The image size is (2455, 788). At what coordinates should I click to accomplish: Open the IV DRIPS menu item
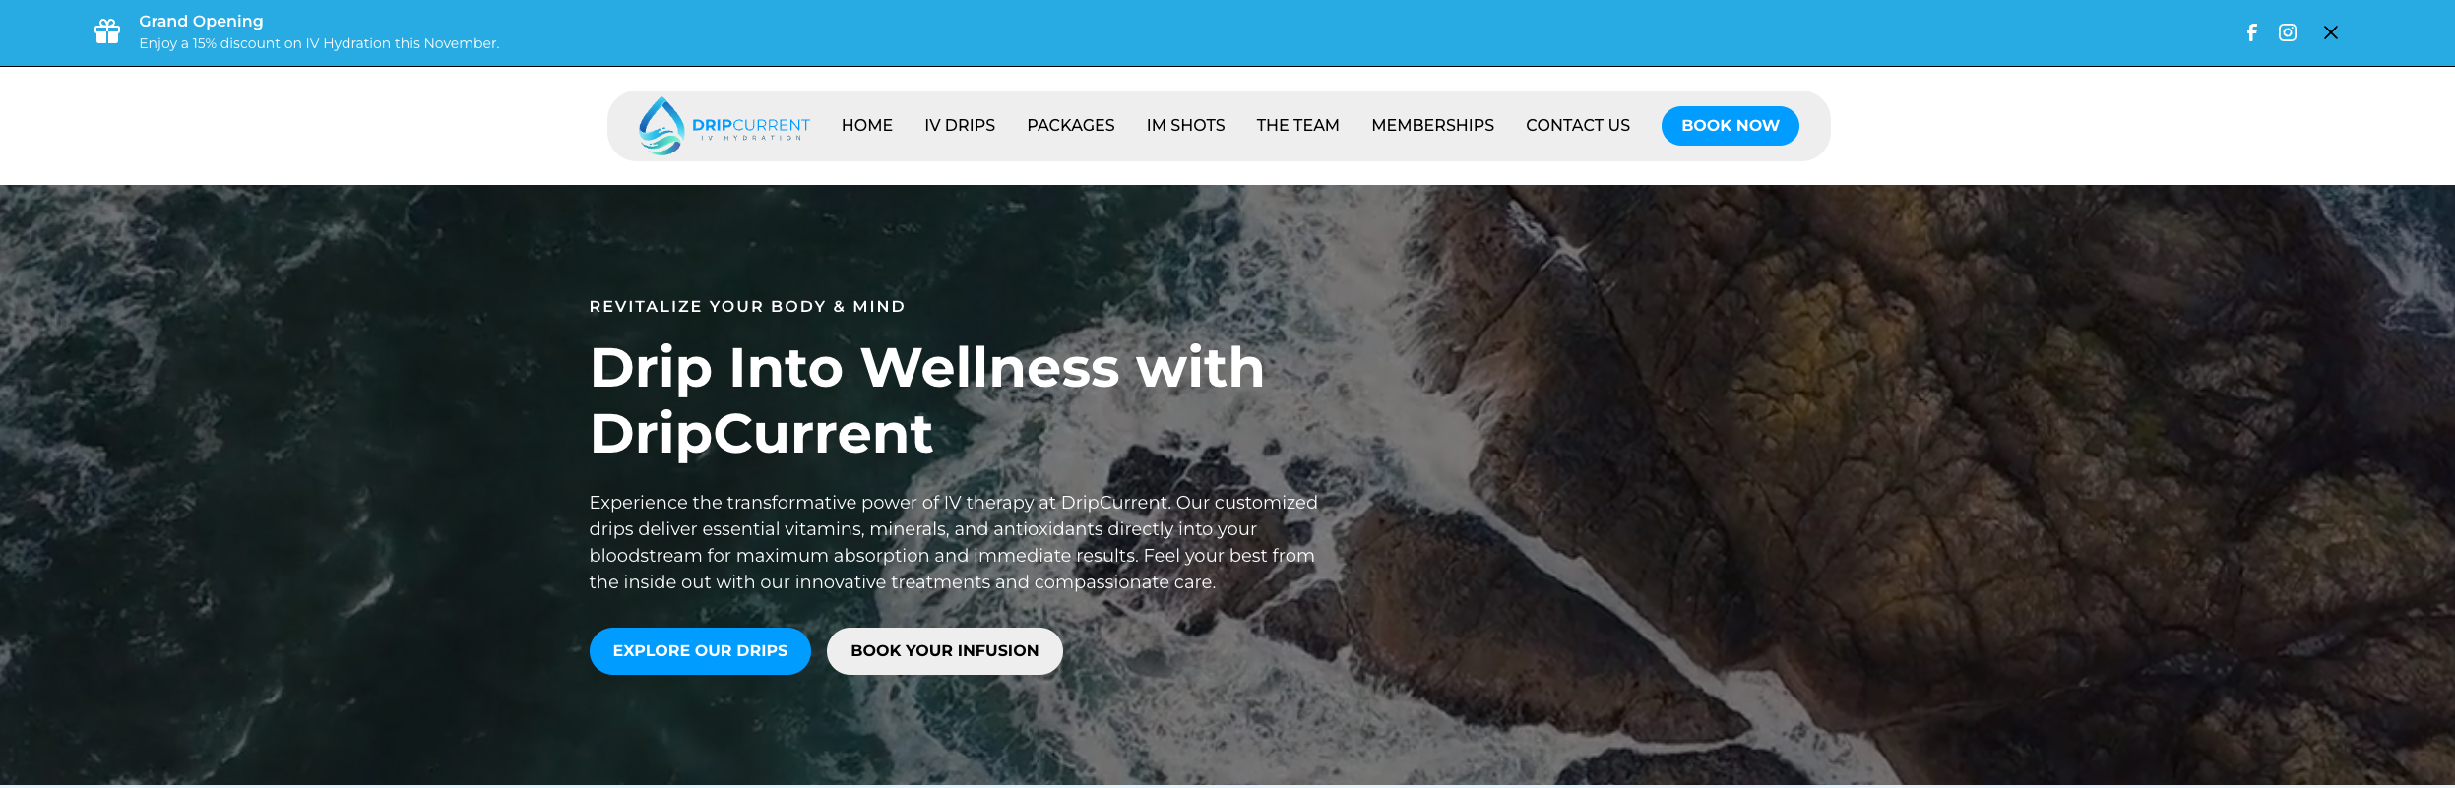pos(960,126)
